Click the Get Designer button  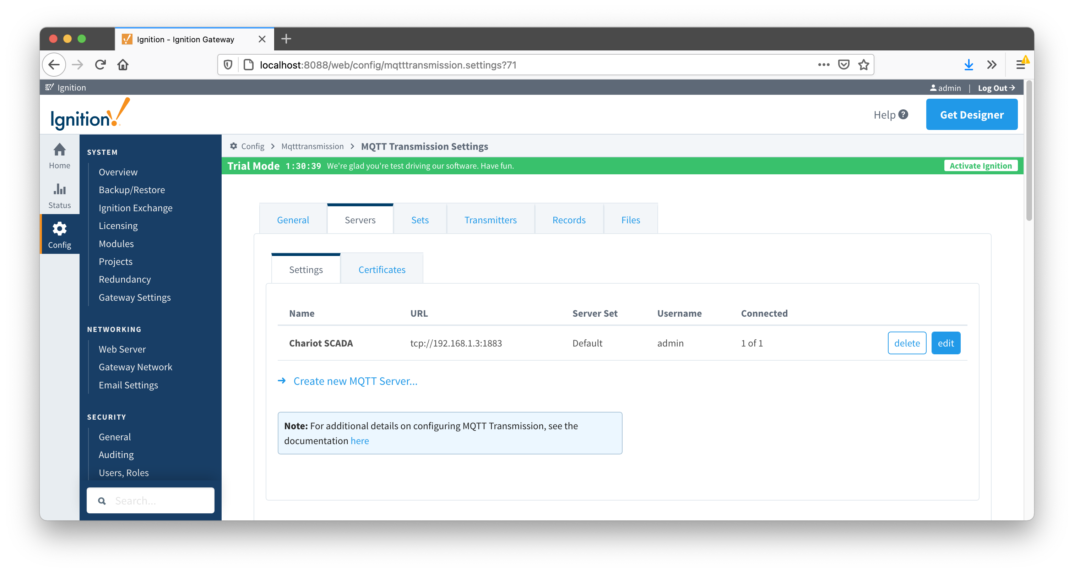(971, 115)
